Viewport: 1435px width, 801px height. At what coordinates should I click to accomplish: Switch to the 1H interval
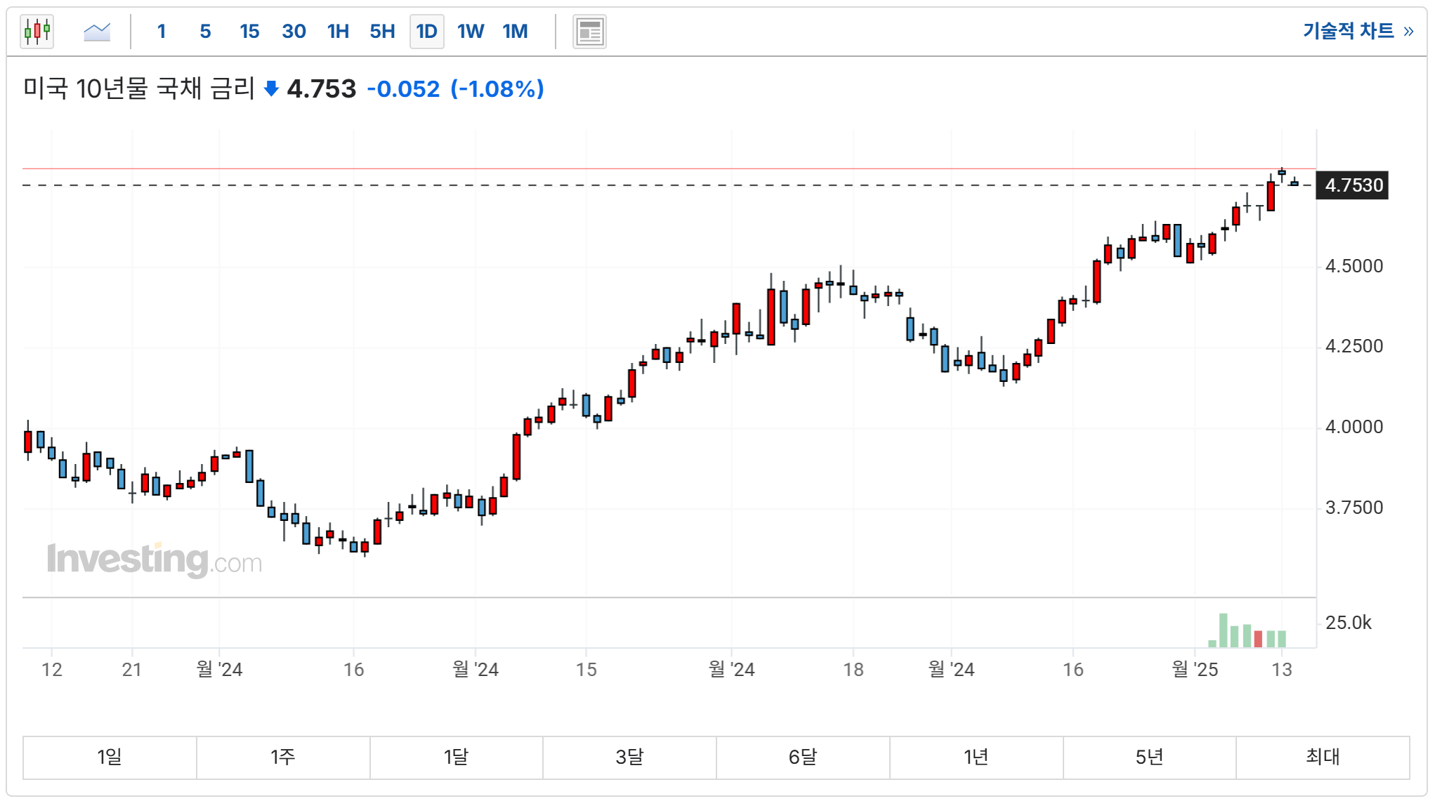coord(338,32)
